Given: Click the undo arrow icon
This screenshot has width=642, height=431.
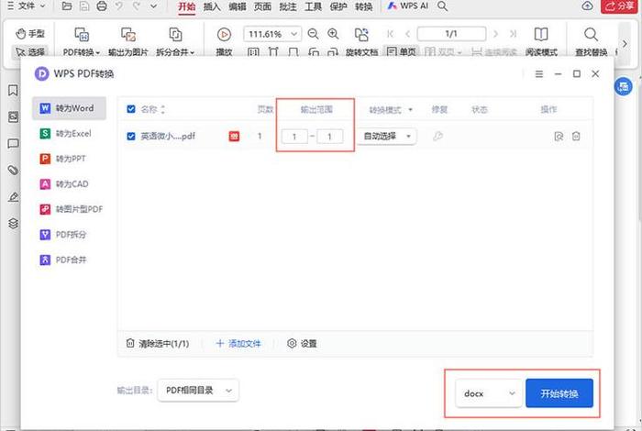Looking at the screenshot, I should pyautogui.click(x=118, y=6).
